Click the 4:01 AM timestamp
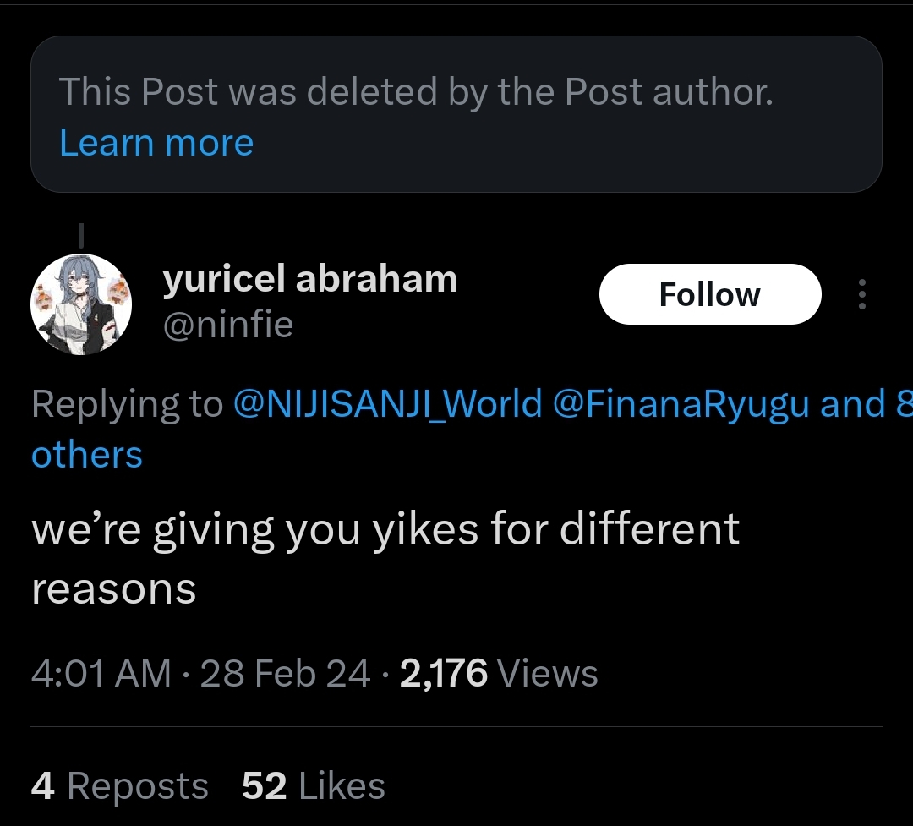 coord(101,673)
